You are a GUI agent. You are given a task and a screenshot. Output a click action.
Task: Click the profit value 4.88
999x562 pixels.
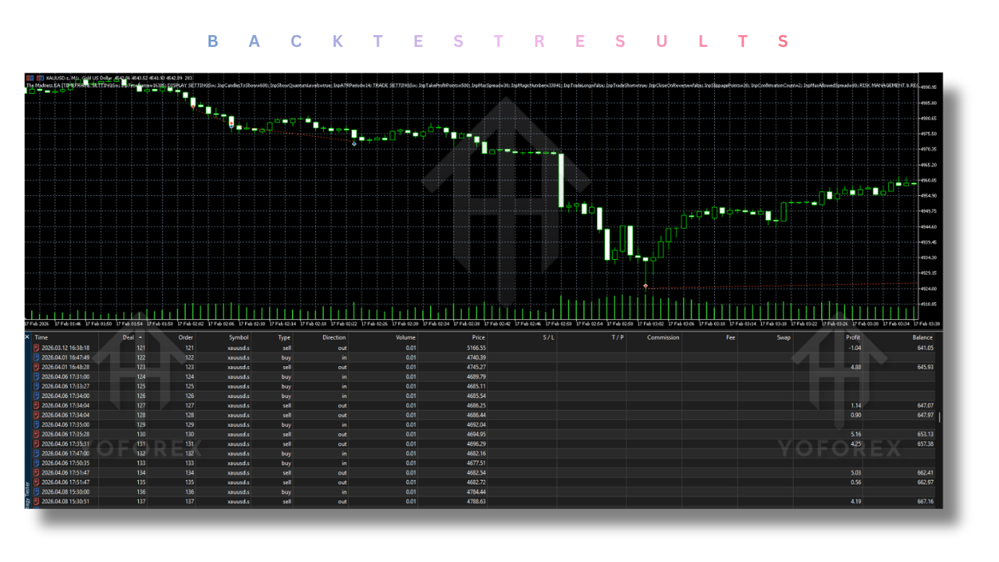point(855,367)
